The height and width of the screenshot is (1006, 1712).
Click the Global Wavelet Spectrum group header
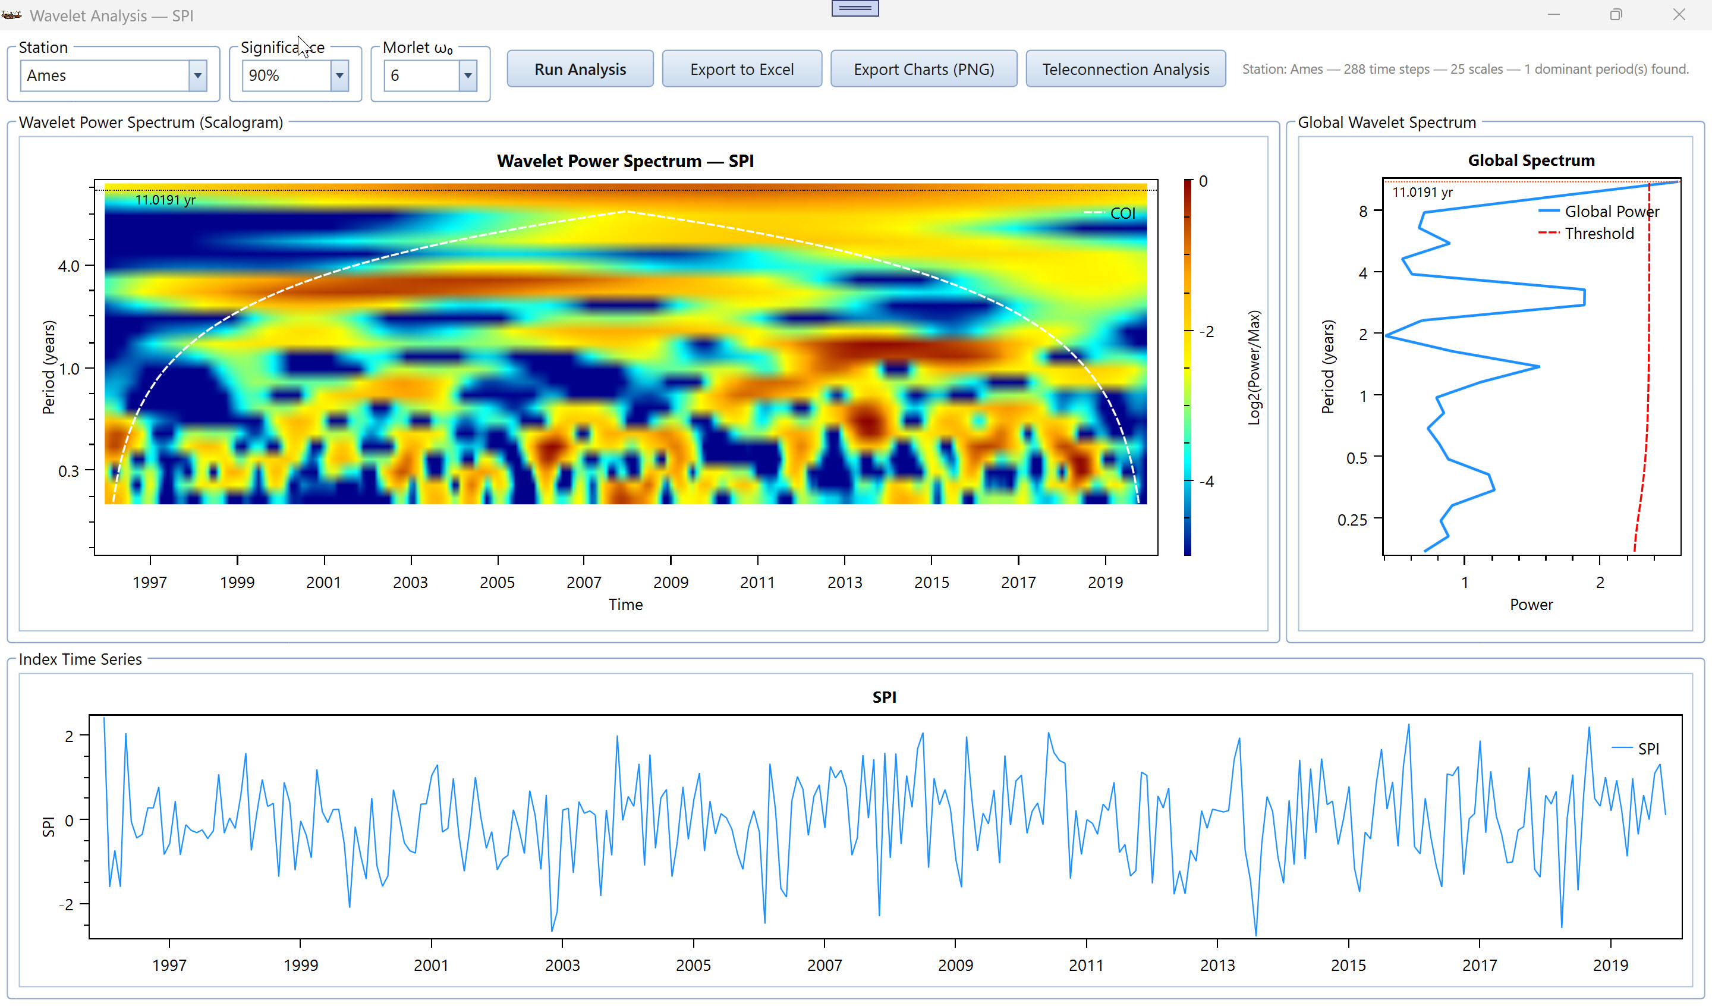click(1387, 122)
